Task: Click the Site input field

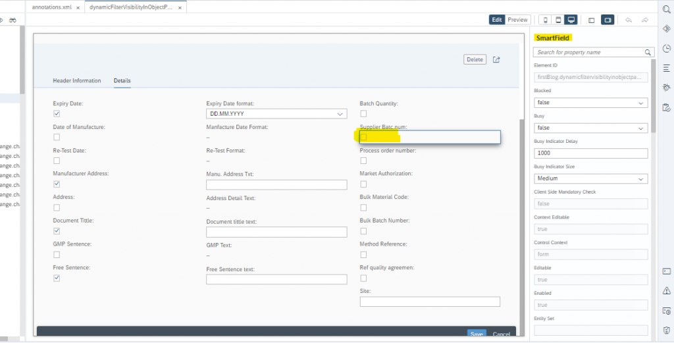Action: point(430,302)
